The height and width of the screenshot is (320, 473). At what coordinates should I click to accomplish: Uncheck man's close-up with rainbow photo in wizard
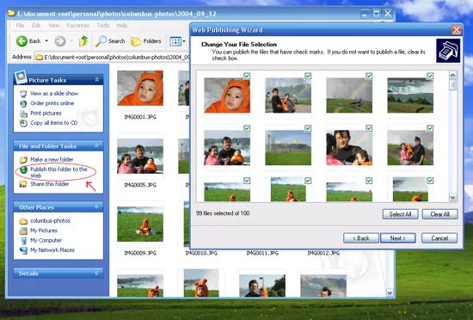[x=369, y=128]
